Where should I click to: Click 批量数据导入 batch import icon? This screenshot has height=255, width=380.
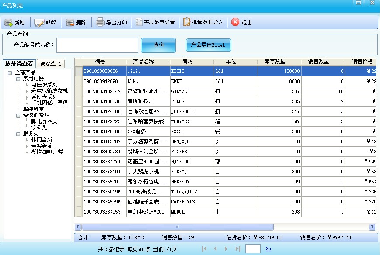coord(186,22)
